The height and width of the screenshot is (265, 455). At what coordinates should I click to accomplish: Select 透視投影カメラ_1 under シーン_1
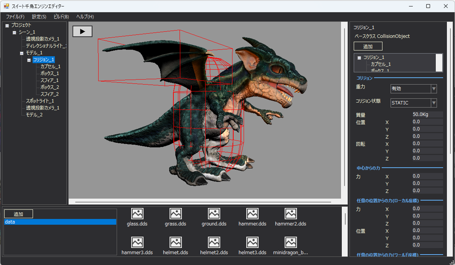pyautogui.click(x=43, y=39)
